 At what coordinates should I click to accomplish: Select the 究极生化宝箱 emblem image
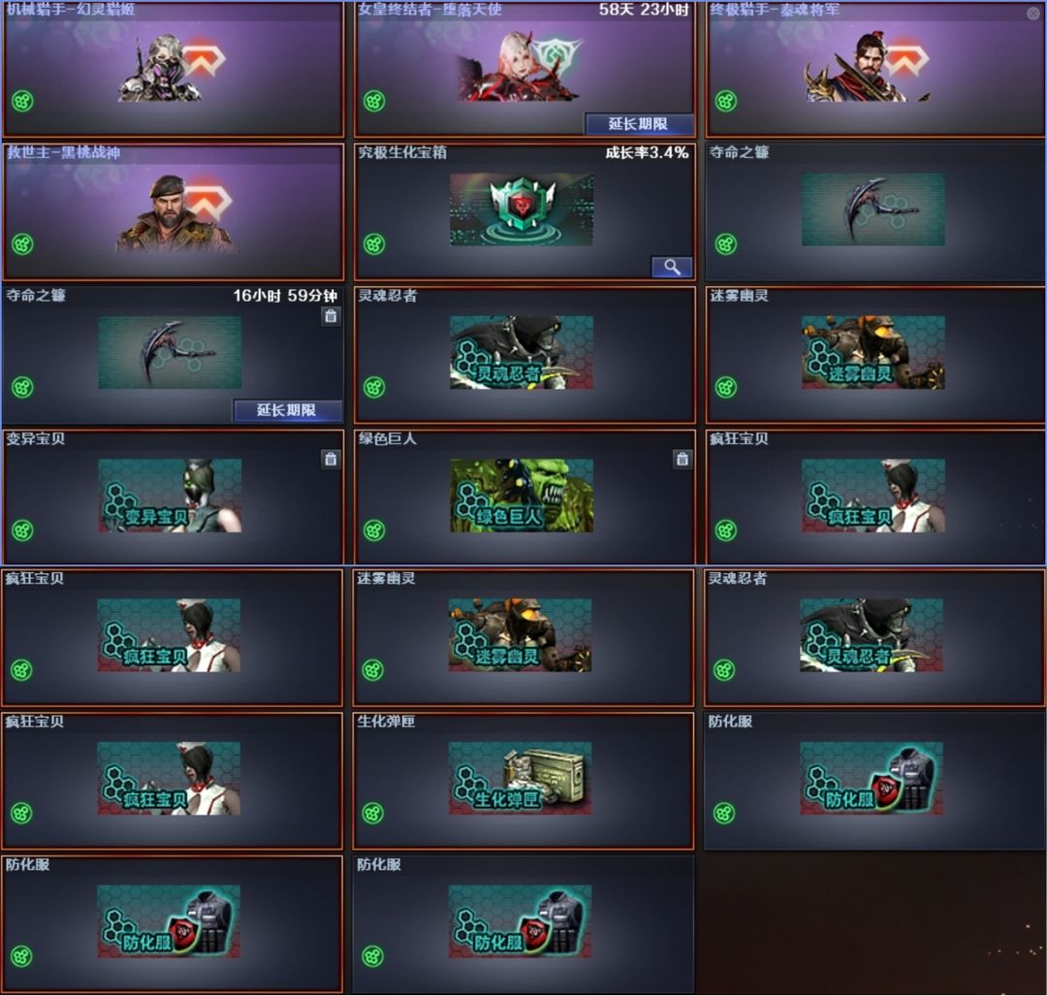(x=522, y=209)
